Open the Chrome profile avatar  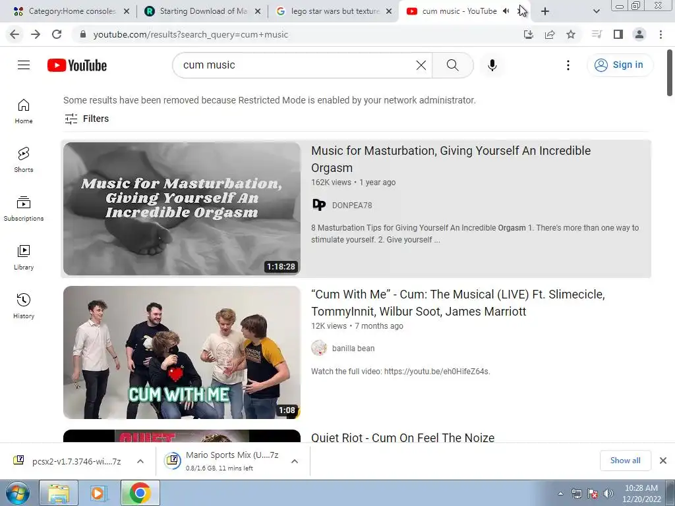639,34
